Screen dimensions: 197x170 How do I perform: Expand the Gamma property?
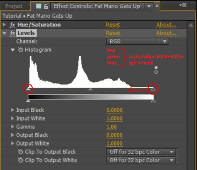pos(13,127)
